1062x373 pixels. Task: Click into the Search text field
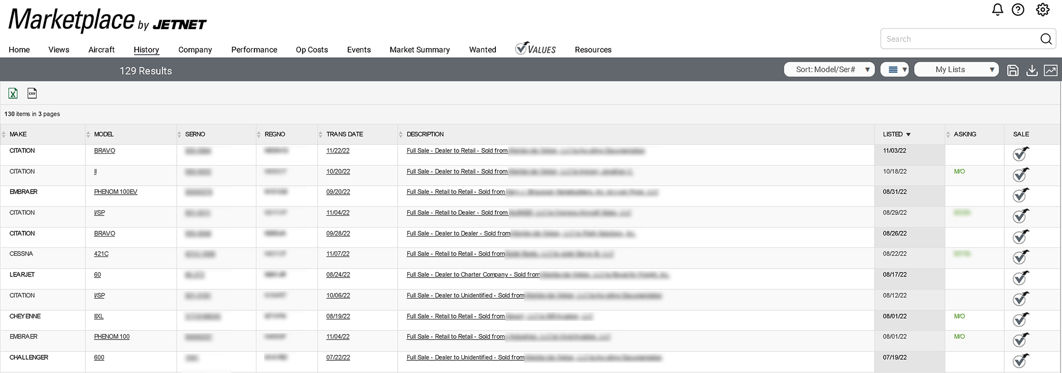[961, 39]
